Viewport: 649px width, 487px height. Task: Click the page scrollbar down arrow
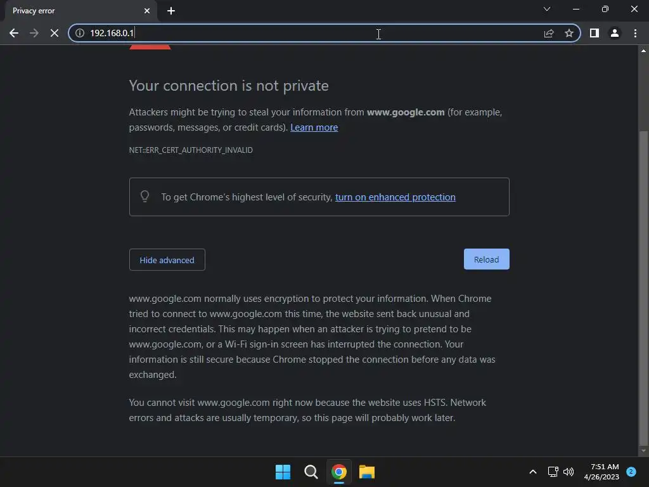pyautogui.click(x=643, y=451)
